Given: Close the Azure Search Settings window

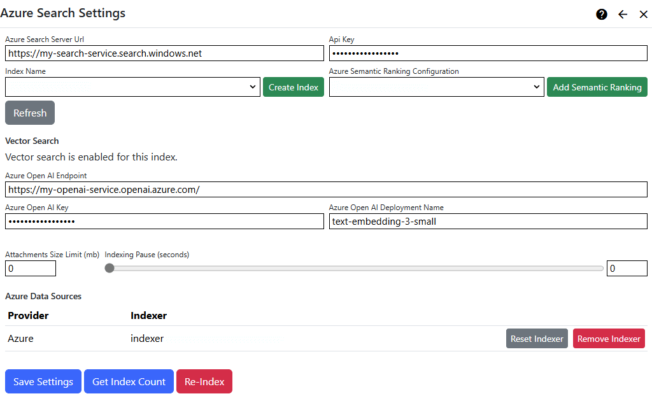Looking at the screenshot, I should coord(643,14).
